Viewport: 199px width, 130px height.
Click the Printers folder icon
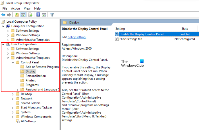coord(22,80)
